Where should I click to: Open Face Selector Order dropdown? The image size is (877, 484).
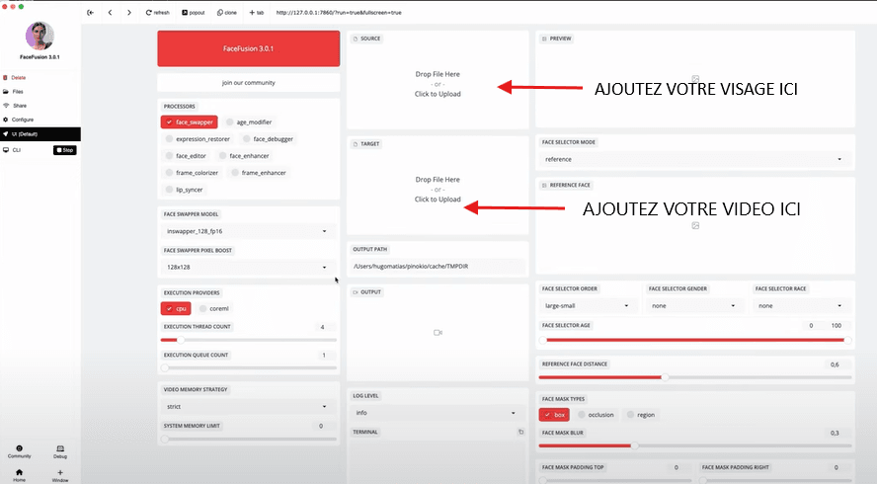click(587, 305)
